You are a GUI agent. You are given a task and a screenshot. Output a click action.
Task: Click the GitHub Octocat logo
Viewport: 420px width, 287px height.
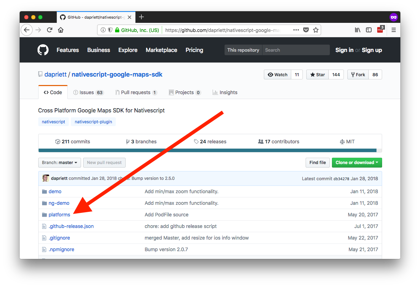click(43, 50)
